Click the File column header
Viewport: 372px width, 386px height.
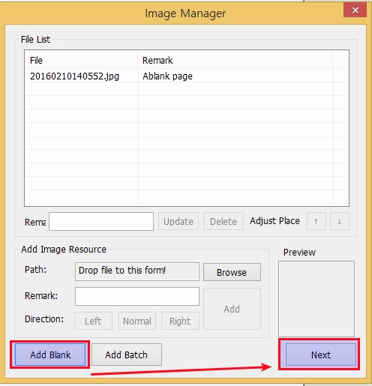(82, 60)
